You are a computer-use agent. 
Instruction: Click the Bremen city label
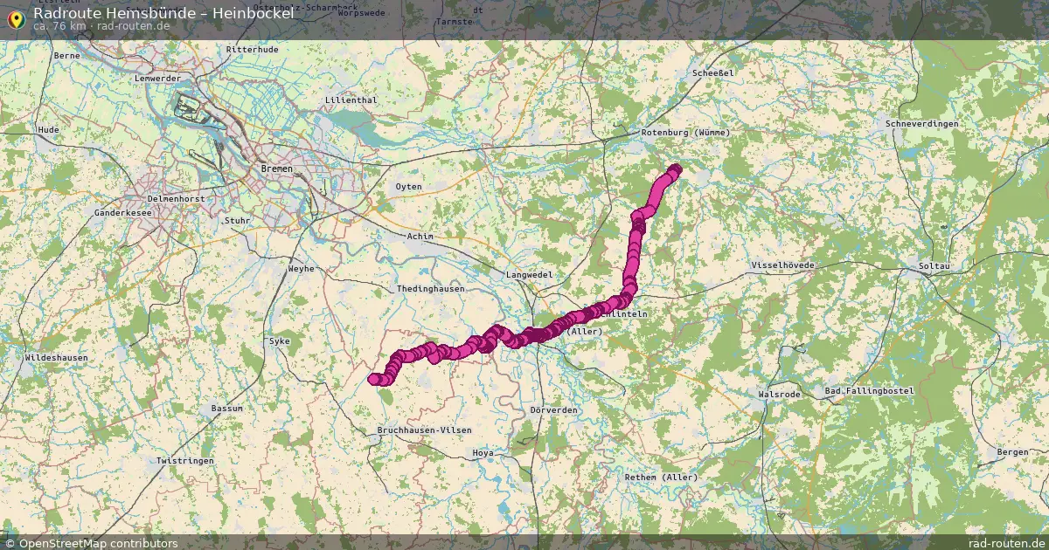pos(277,168)
